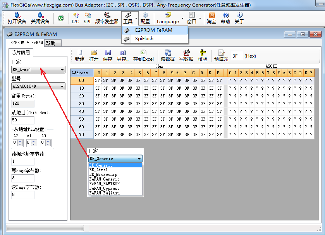Viewport: 325px width, 235px height.
Task: Click the 读数据 (read data) icon
Action: click(x=168, y=56)
